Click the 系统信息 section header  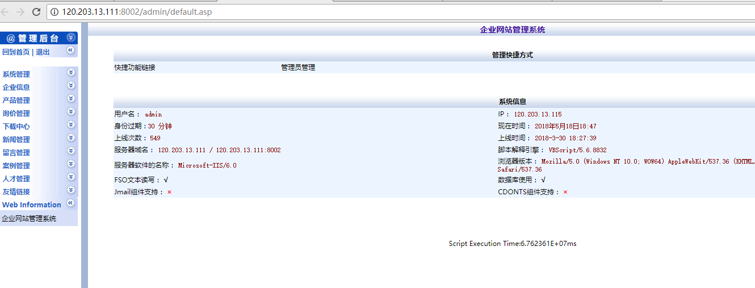[x=513, y=102]
